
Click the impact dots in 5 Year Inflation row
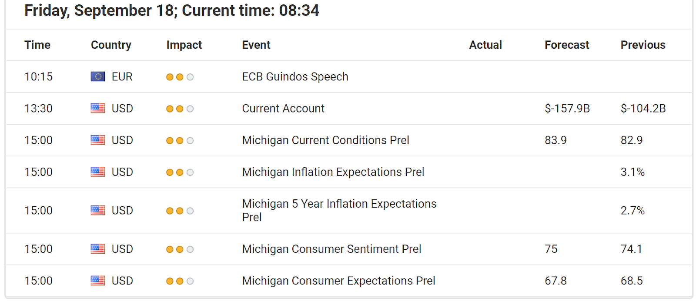[x=180, y=211]
